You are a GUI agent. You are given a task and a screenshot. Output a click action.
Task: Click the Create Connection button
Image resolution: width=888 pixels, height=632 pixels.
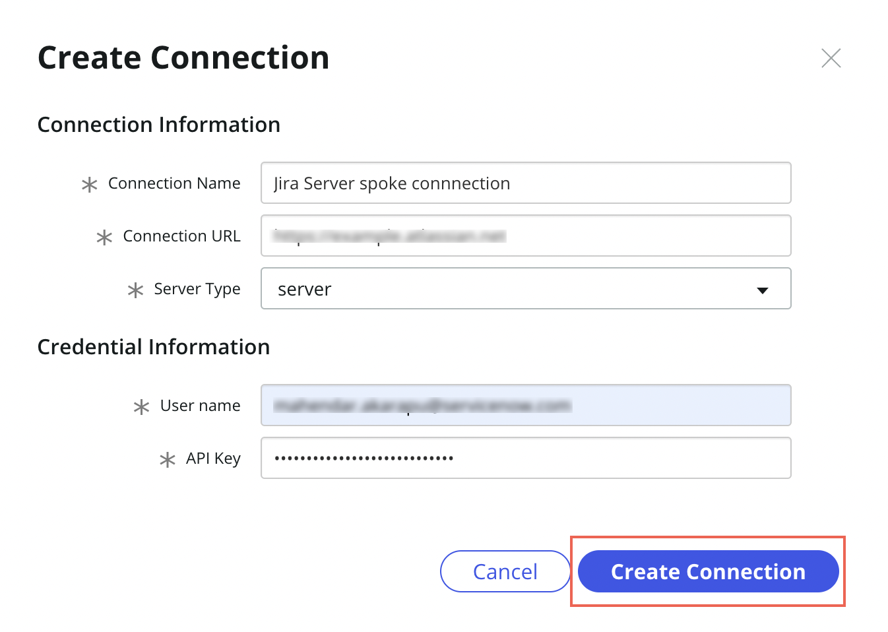(708, 571)
